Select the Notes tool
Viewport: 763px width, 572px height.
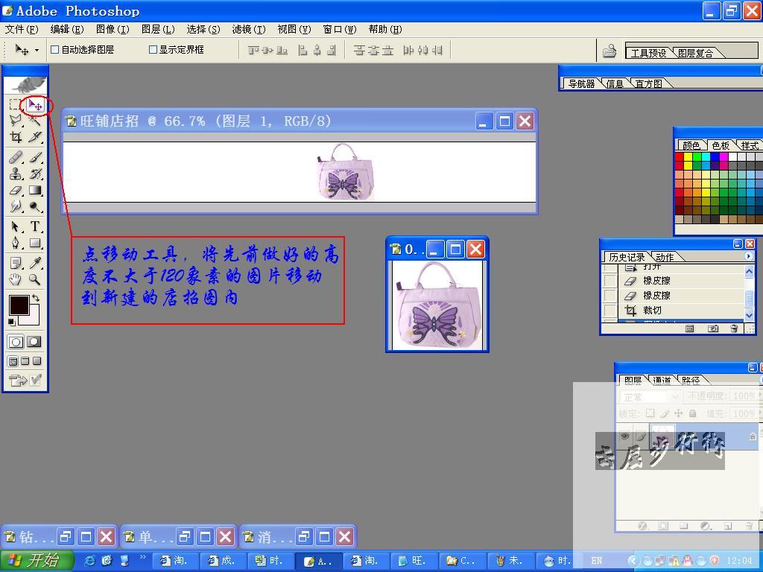(x=15, y=263)
